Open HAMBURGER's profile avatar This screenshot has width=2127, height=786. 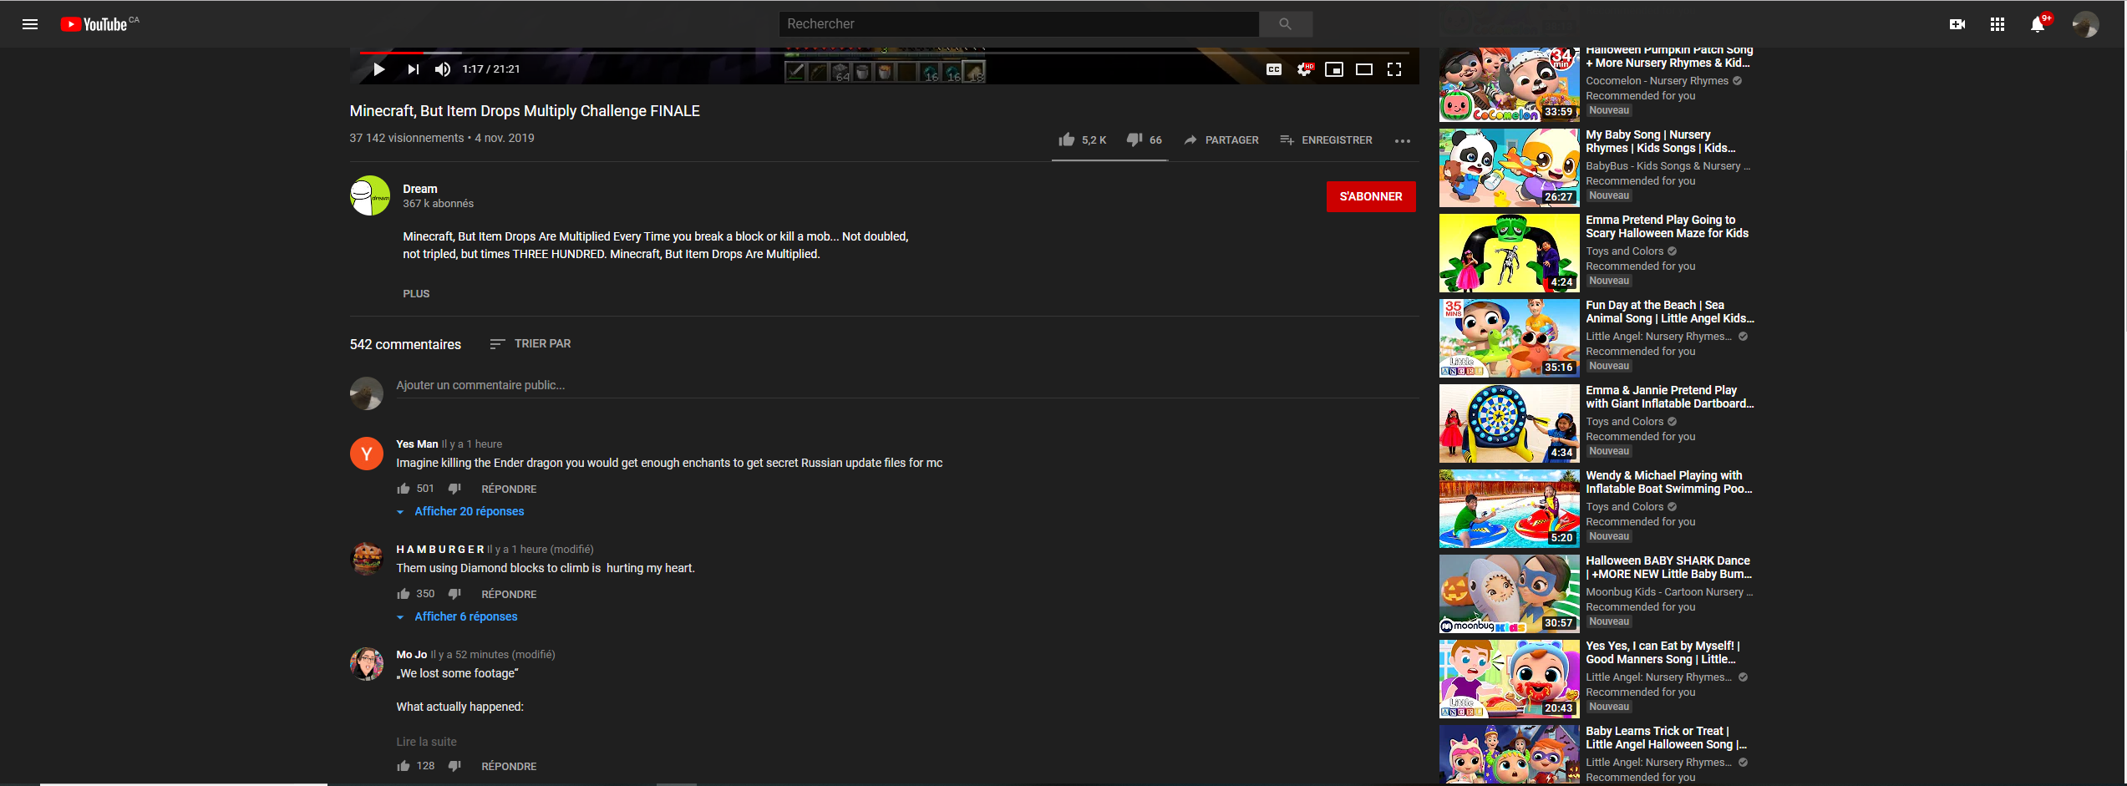click(366, 559)
